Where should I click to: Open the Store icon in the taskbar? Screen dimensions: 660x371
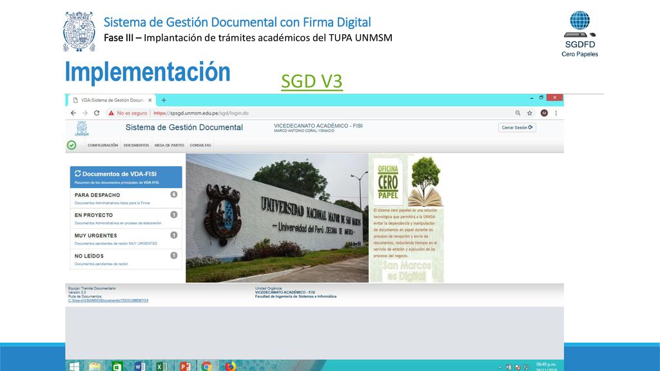[x=117, y=366]
